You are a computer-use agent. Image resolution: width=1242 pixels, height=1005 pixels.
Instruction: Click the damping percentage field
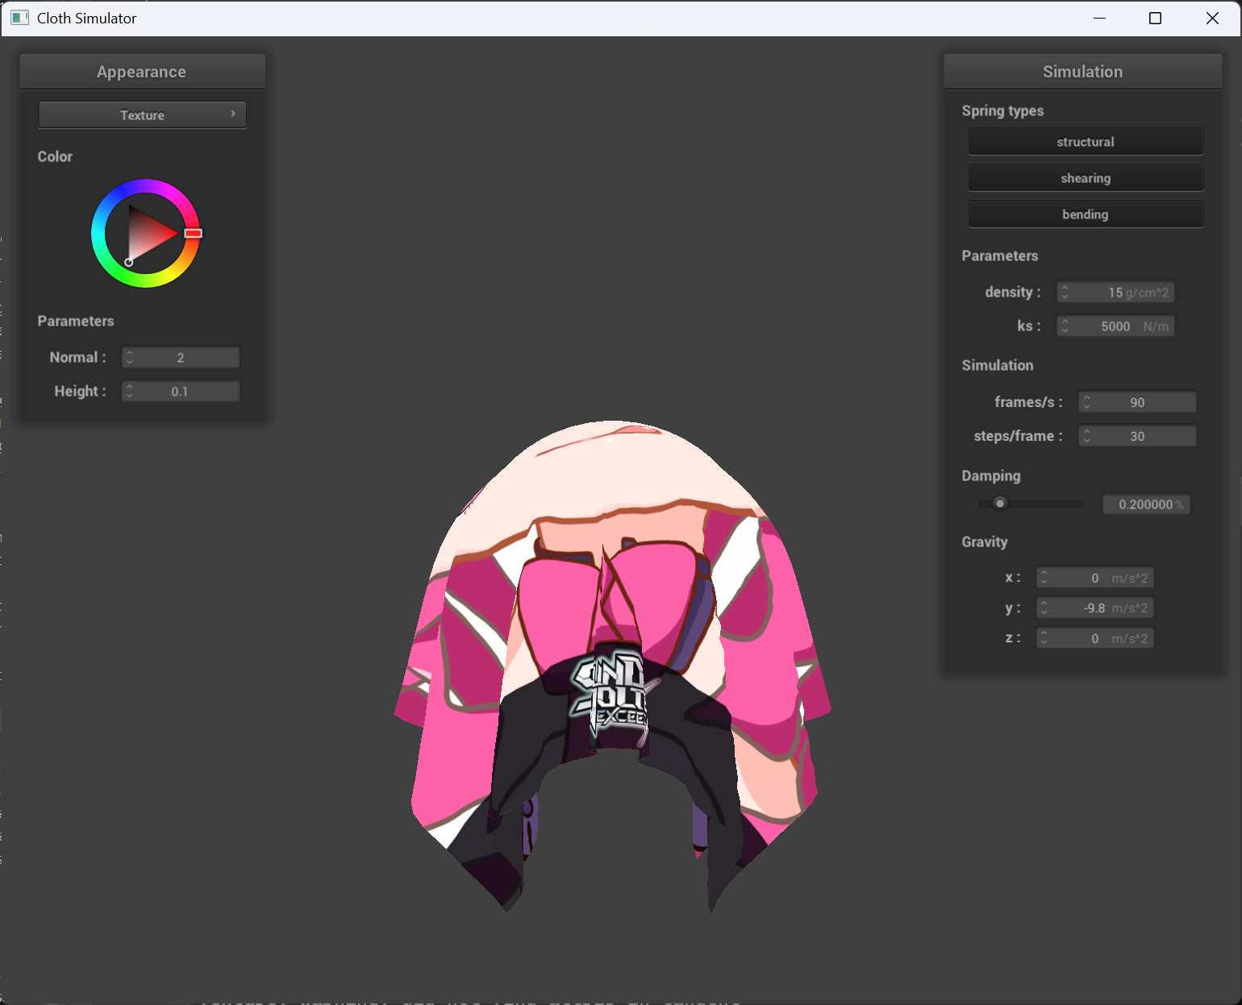tap(1146, 504)
